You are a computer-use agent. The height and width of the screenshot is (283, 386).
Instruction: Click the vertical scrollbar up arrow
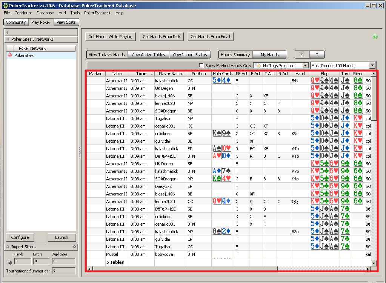[374, 74]
